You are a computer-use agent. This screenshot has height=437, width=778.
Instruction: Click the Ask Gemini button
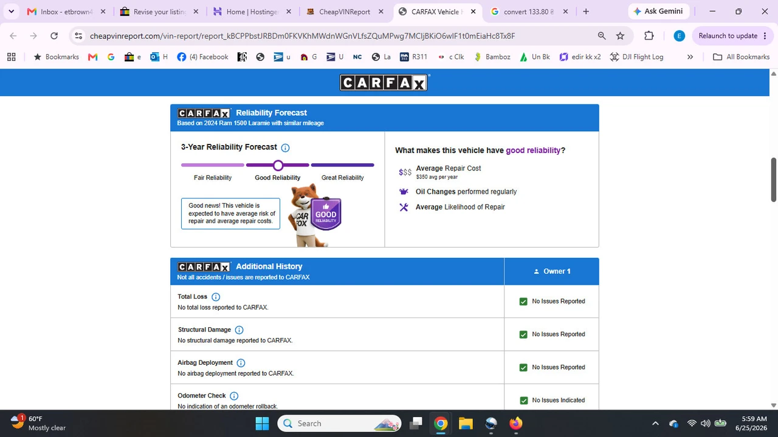[x=658, y=12]
